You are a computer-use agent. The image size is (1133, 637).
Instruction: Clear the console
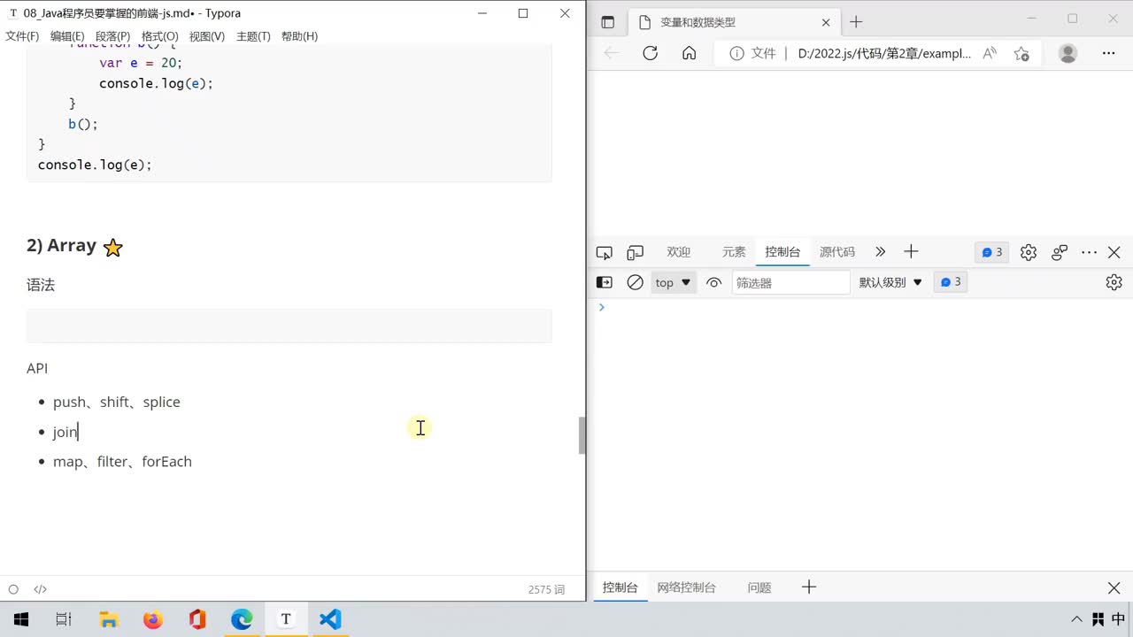[x=636, y=282]
